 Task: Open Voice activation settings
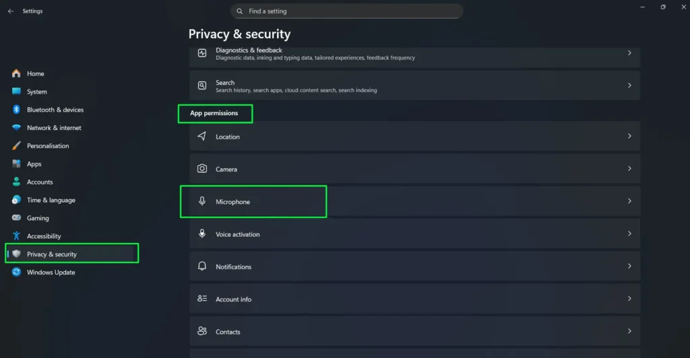tap(414, 234)
